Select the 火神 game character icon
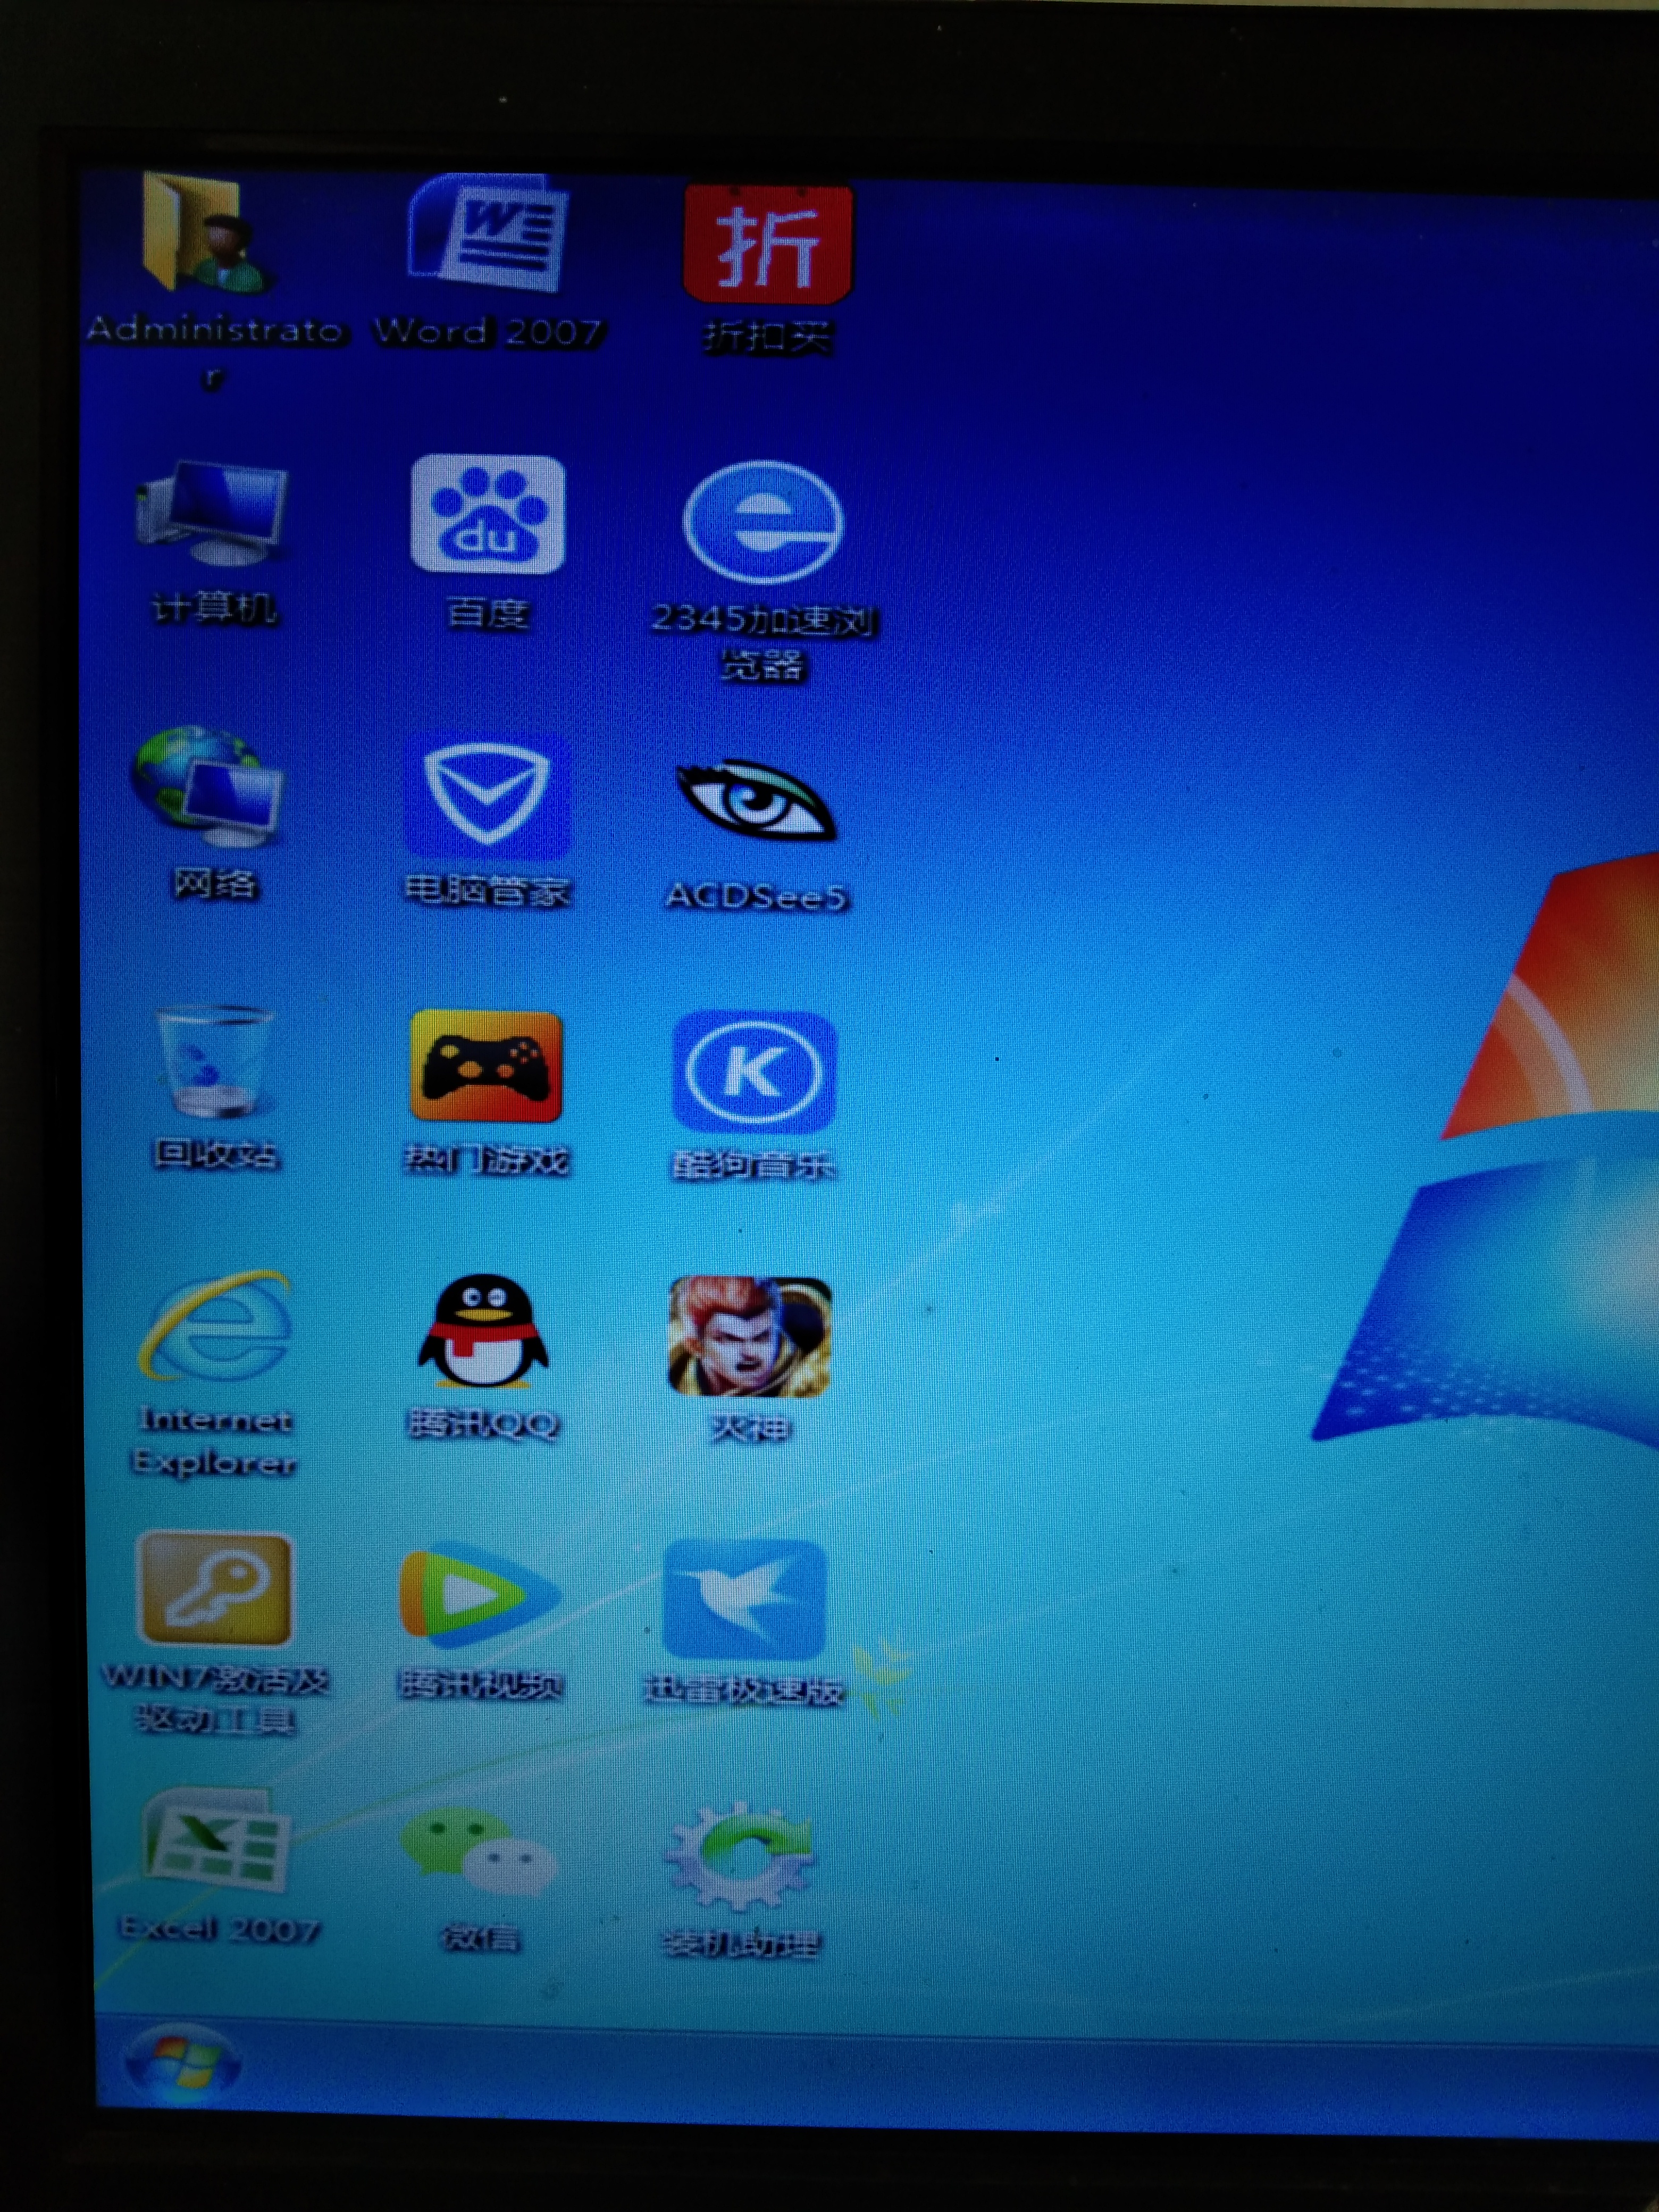 click(749, 1337)
